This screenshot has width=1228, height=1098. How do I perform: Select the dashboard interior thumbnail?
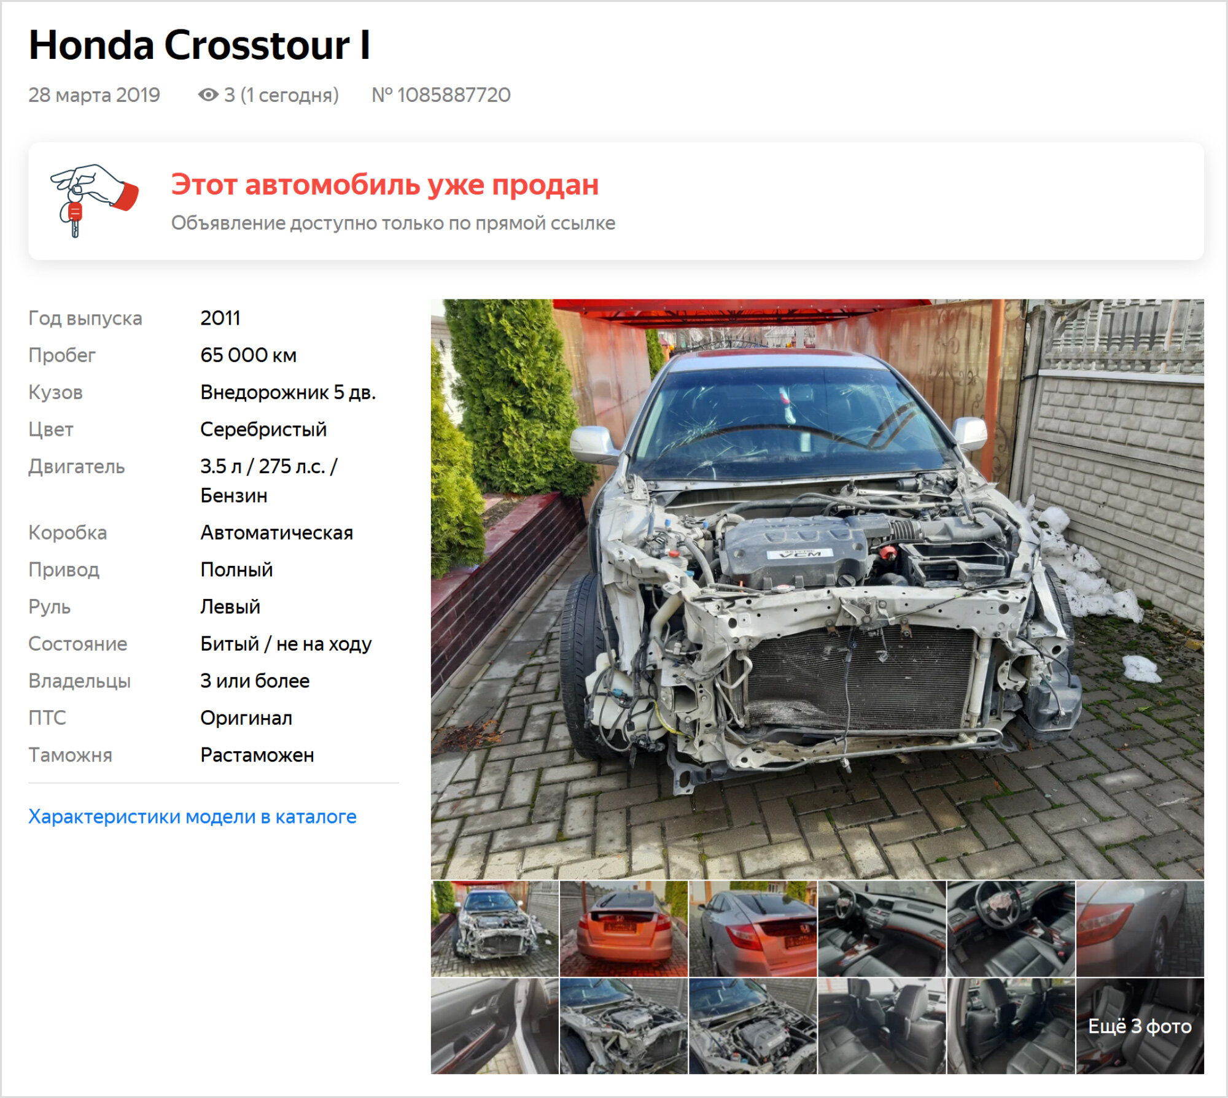pos(882,929)
